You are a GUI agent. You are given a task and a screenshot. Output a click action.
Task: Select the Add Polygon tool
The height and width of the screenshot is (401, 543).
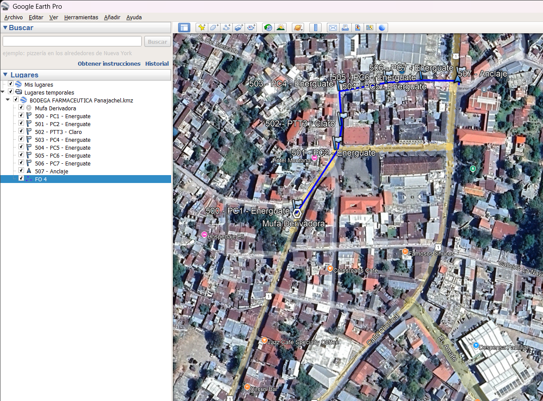click(214, 28)
